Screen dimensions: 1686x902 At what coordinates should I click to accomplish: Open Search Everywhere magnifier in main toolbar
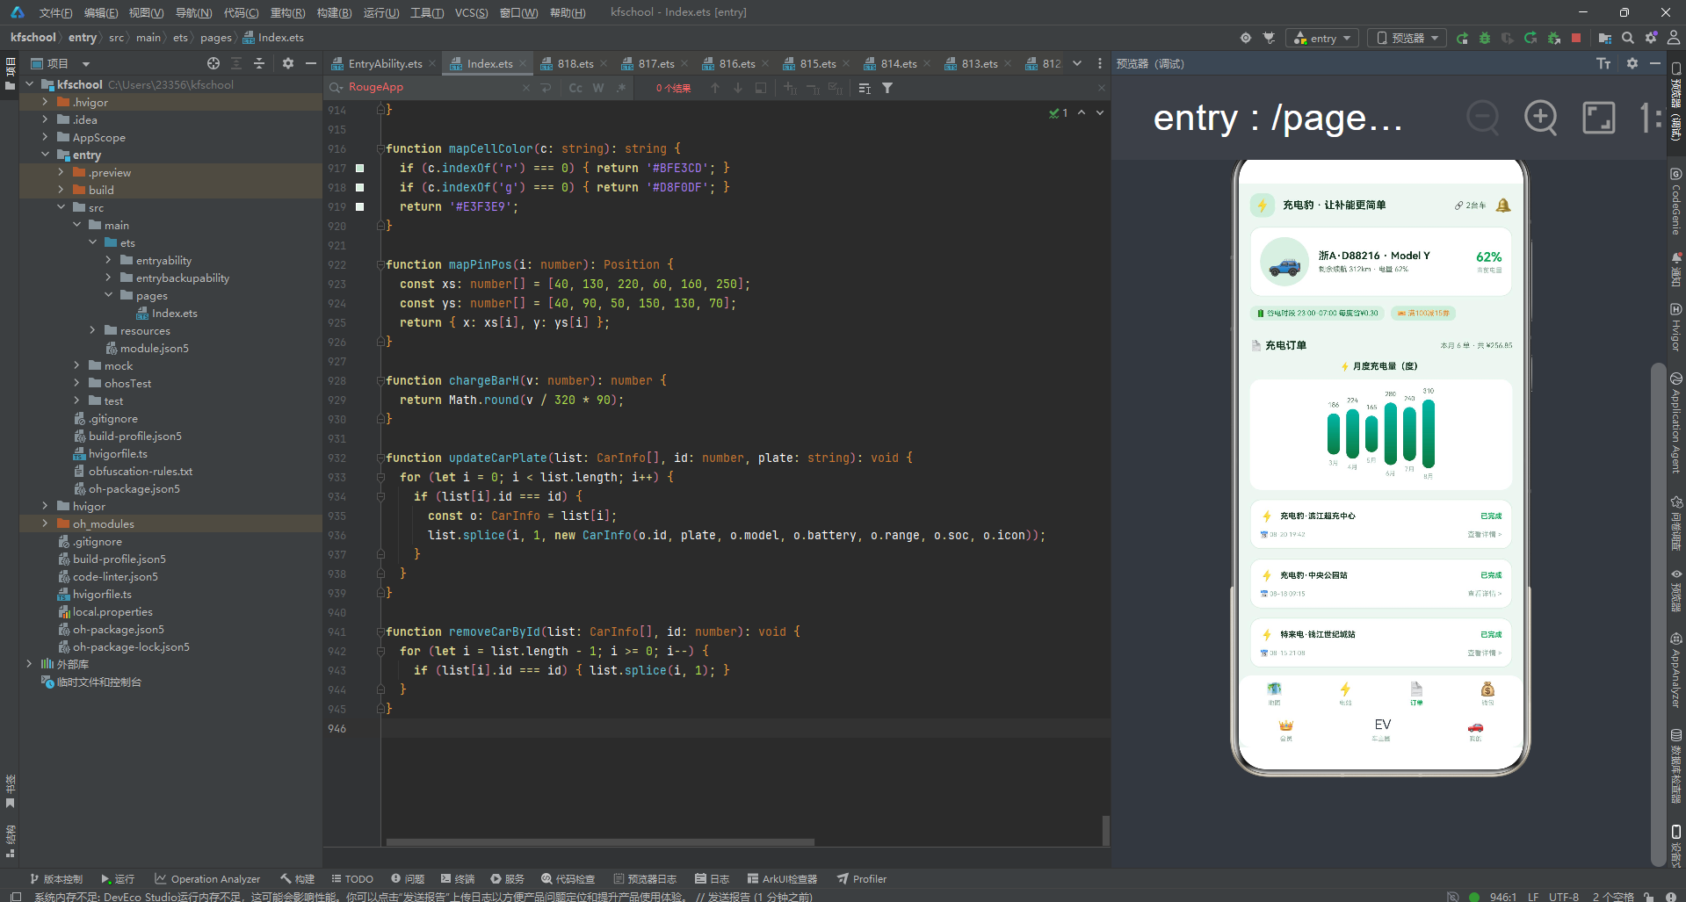click(1628, 38)
